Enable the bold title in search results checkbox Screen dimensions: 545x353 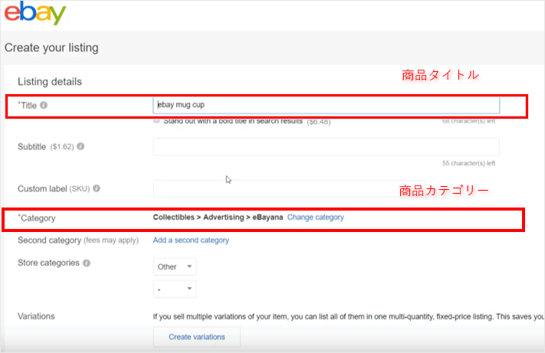pyautogui.click(x=156, y=121)
